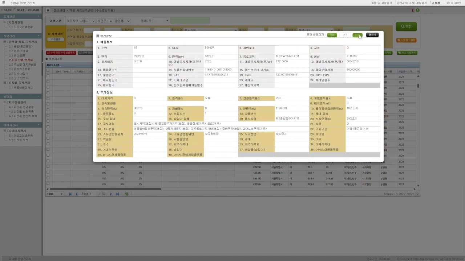Click NEXT in the navigation bar
Screen dimensions: 465x261
point(20,10)
